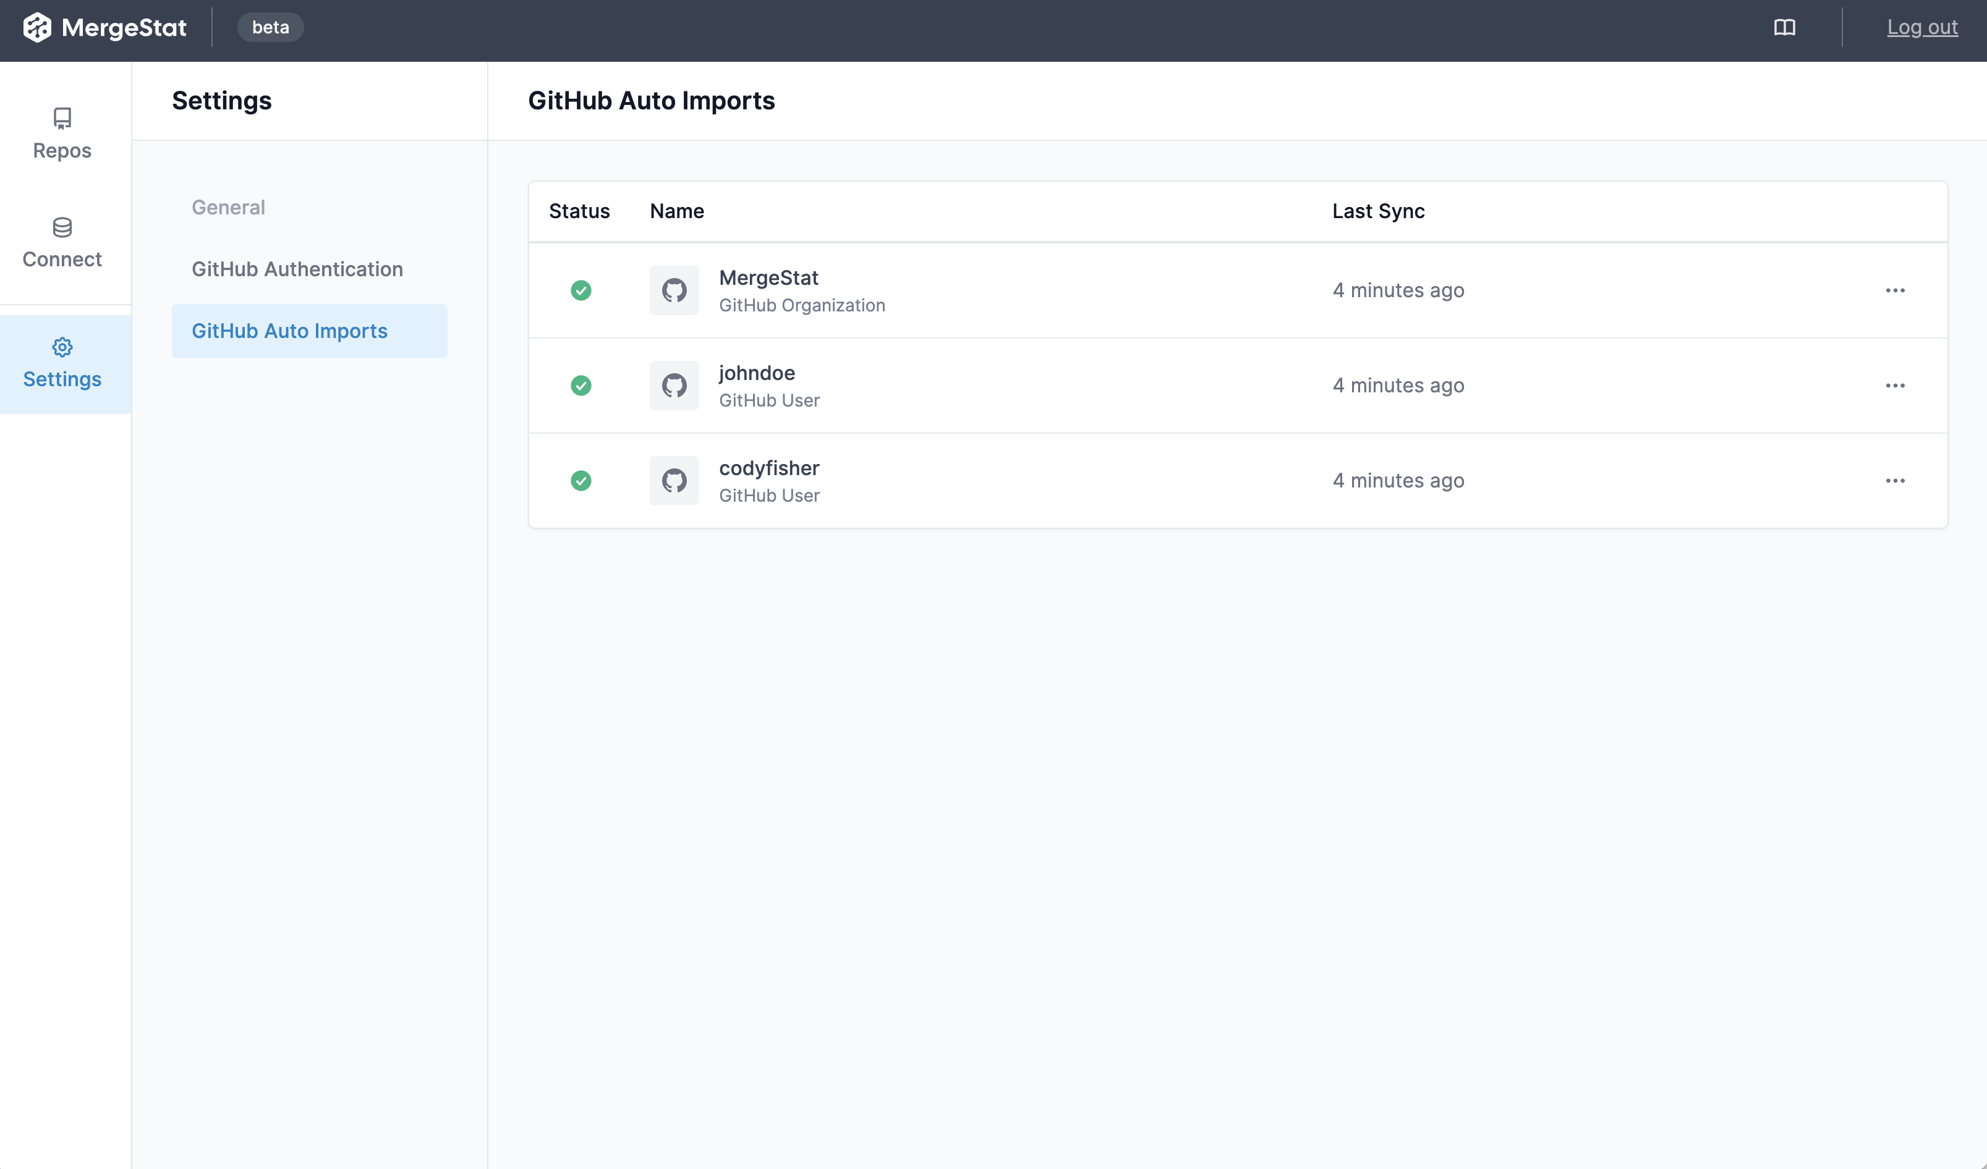This screenshot has height=1169, width=1987.
Task: Open the options menu for johndoe row
Action: click(x=1896, y=386)
